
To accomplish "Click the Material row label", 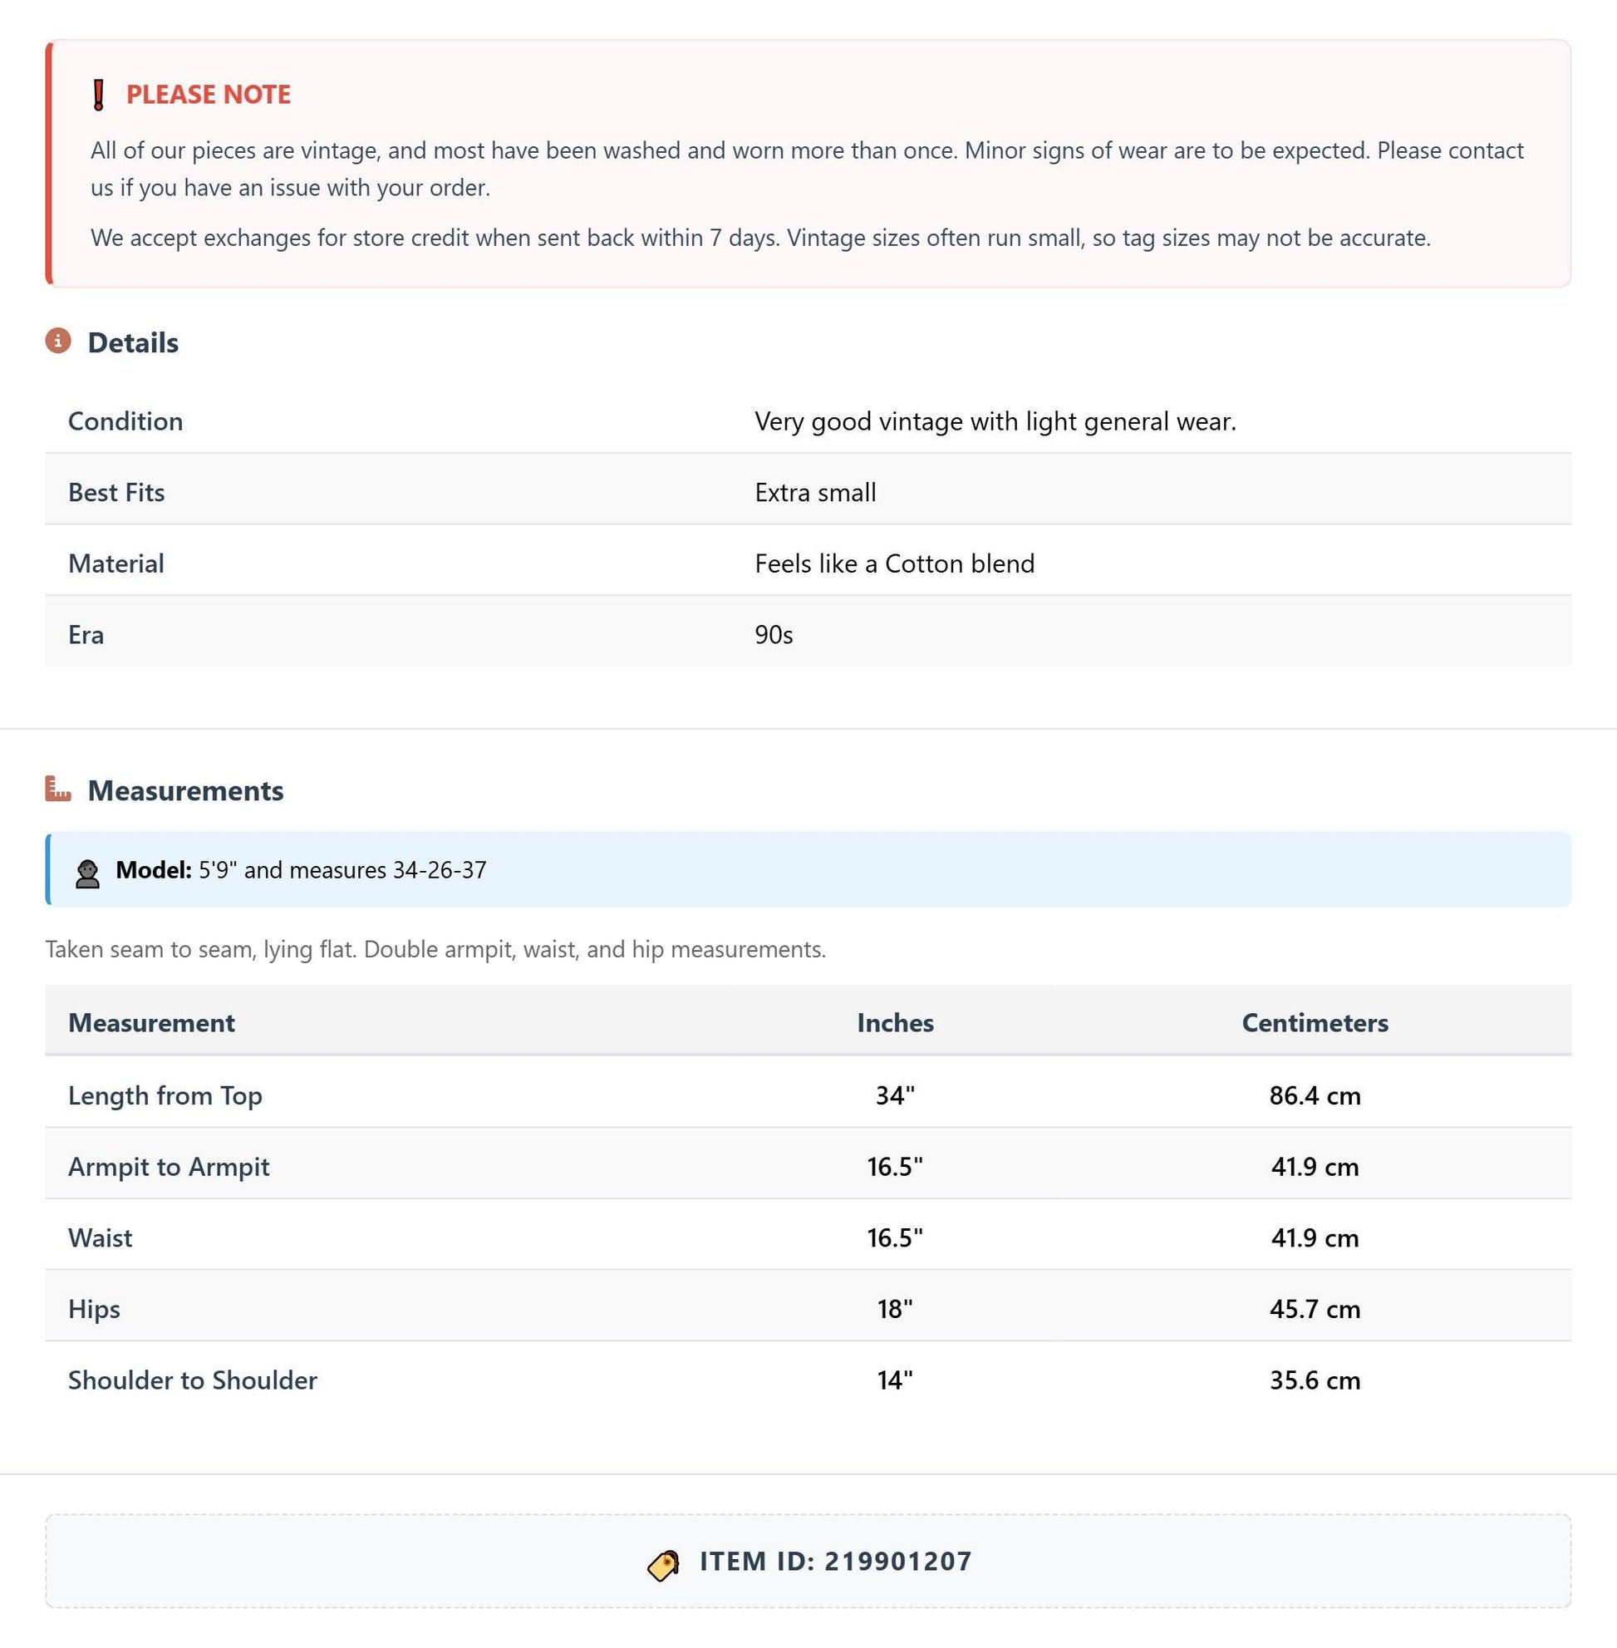I will 116,563.
